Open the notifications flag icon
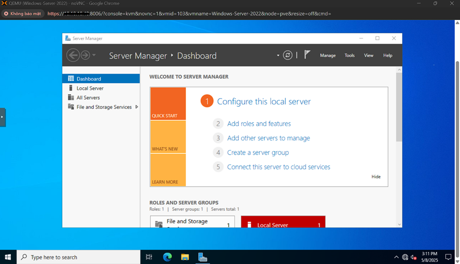 click(307, 55)
